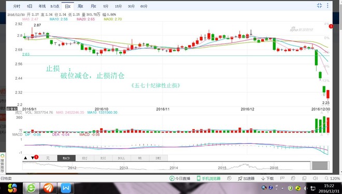342x194 pixels.
Task: Open the system volume tray icon
Action: (305, 188)
